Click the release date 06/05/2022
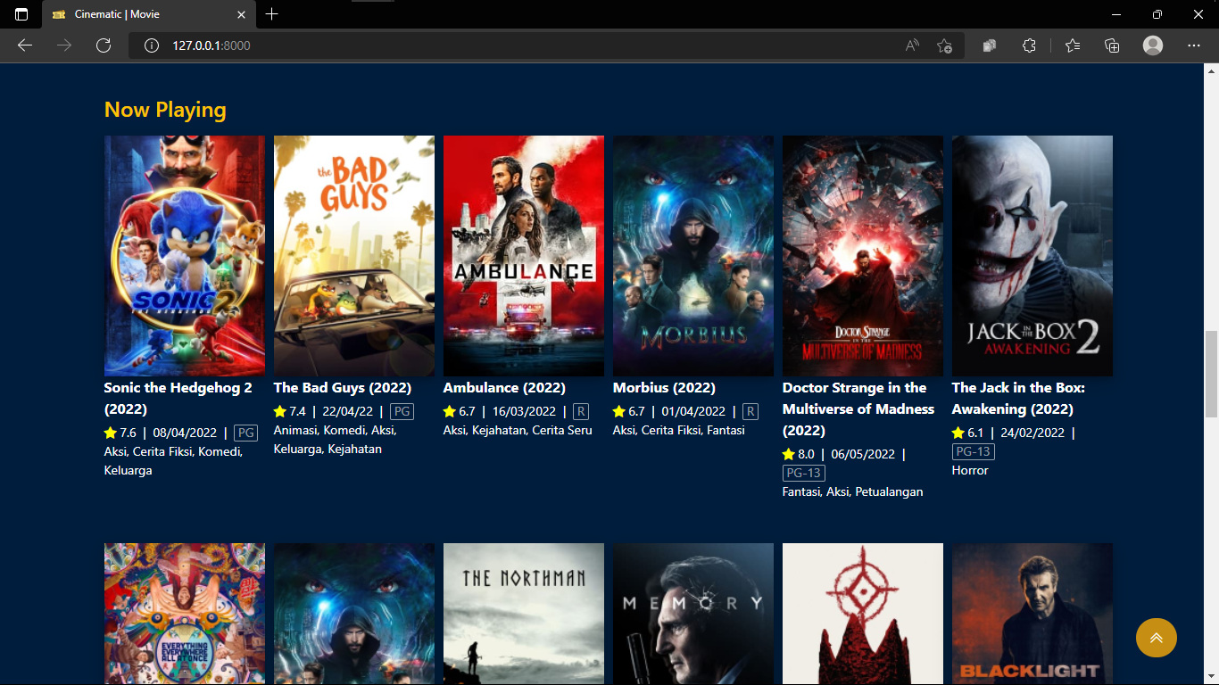Screen dimensions: 1219x685 [863, 454]
